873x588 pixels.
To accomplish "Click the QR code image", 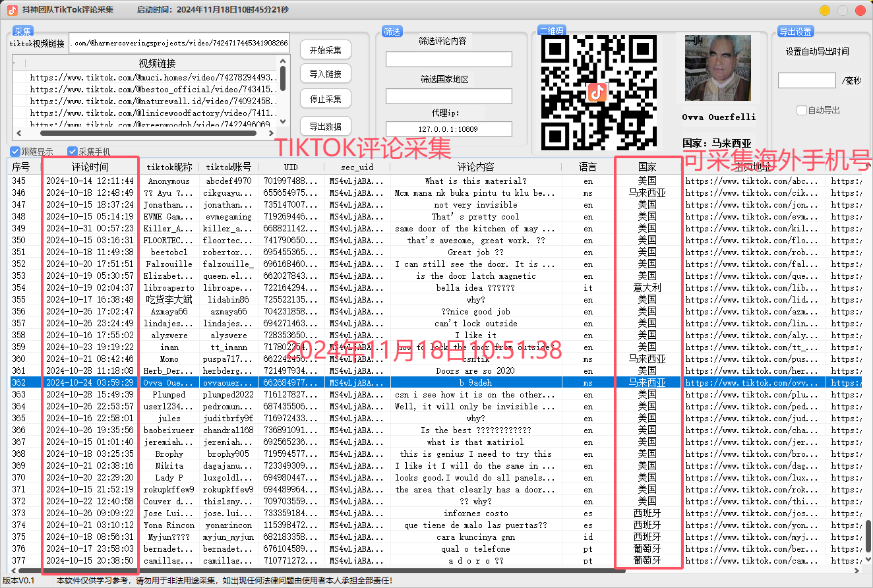I will (599, 92).
